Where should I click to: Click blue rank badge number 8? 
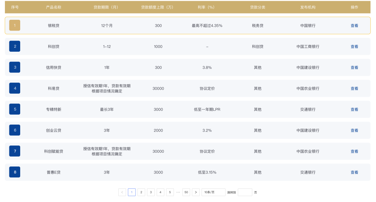coord(15,172)
